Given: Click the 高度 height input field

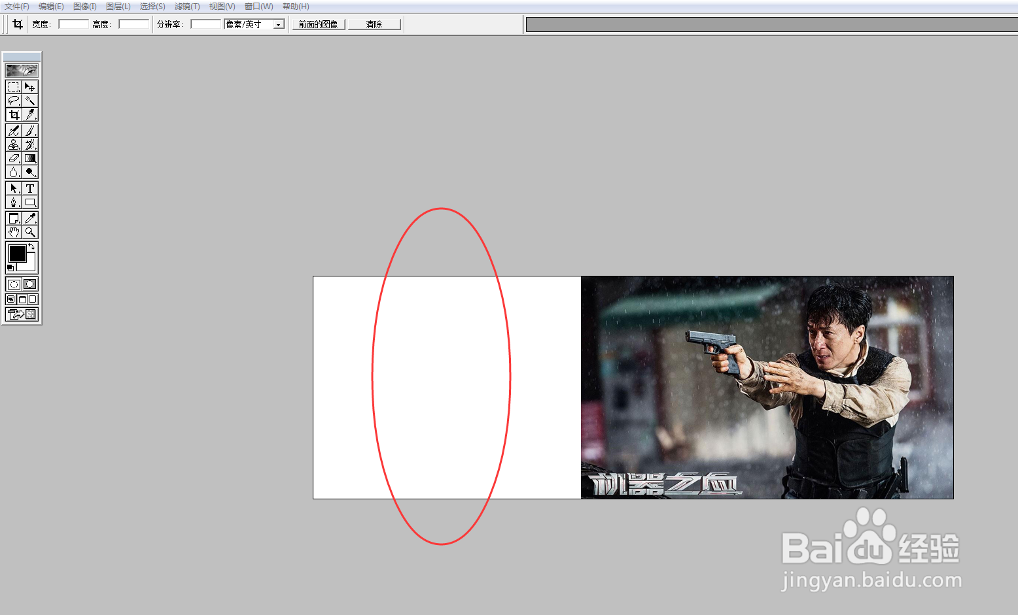Looking at the screenshot, I should (133, 24).
